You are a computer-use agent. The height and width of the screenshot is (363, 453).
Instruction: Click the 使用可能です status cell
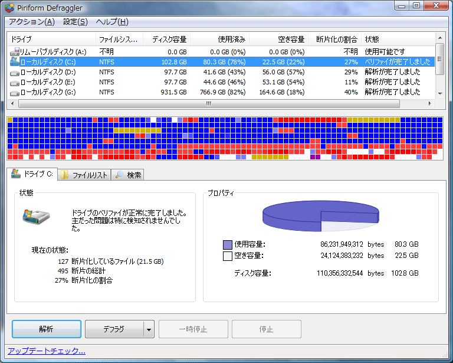click(385, 52)
